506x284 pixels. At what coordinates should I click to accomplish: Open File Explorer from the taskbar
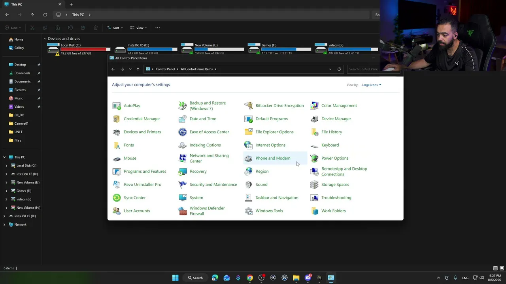[296, 278]
